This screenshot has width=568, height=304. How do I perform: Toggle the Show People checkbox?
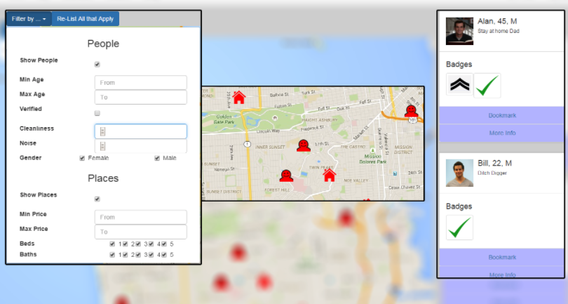coord(97,65)
